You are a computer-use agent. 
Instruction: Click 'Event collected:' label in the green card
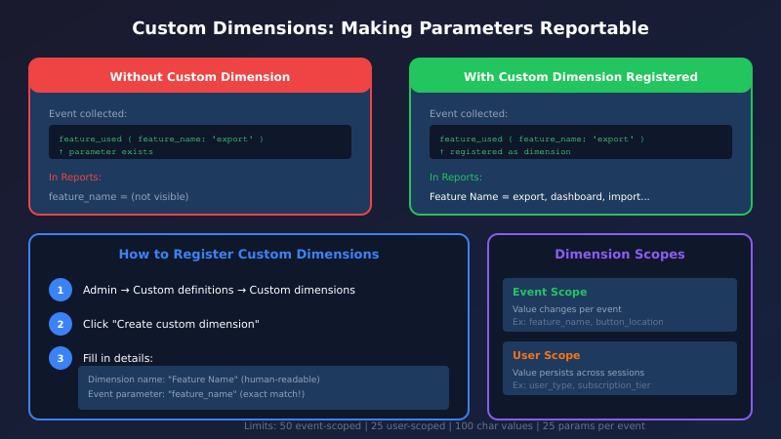pos(469,114)
